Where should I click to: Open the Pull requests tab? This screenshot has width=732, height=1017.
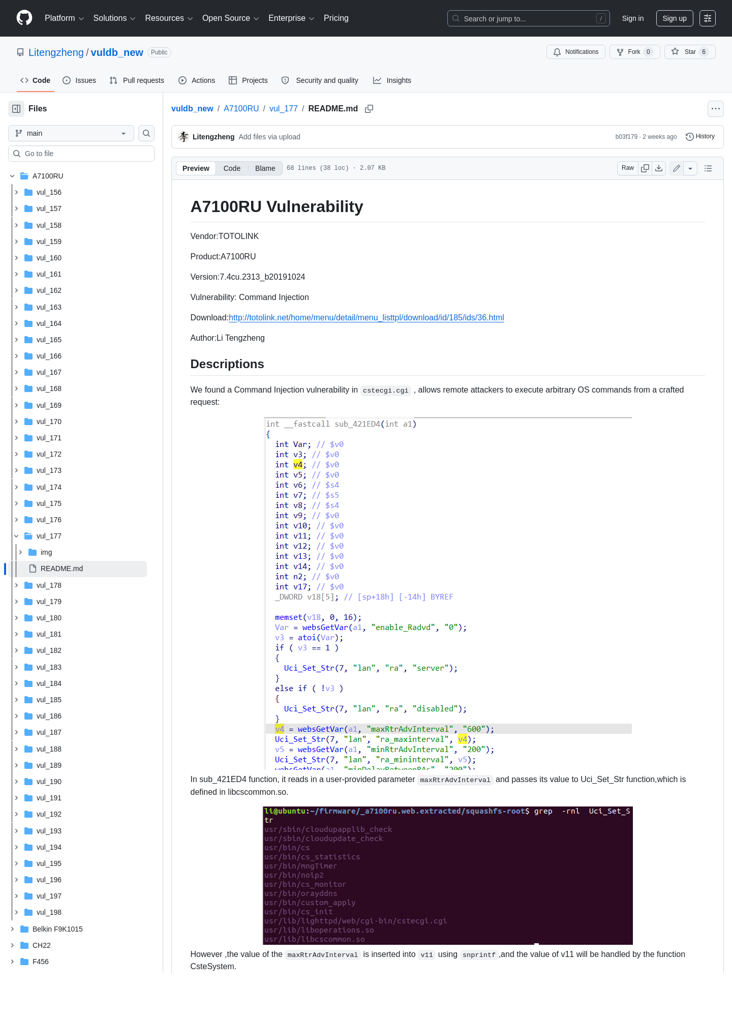pos(137,80)
